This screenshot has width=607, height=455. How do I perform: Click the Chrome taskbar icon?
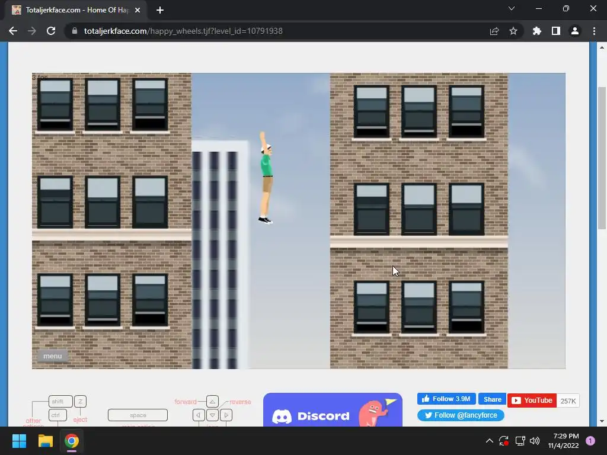click(x=72, y=441)
